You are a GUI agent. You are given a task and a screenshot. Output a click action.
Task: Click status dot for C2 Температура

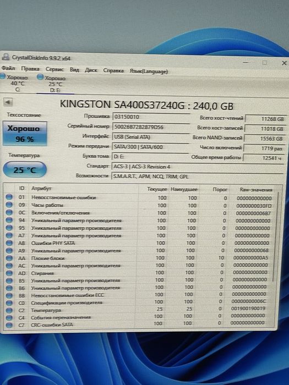pos(9,310)
